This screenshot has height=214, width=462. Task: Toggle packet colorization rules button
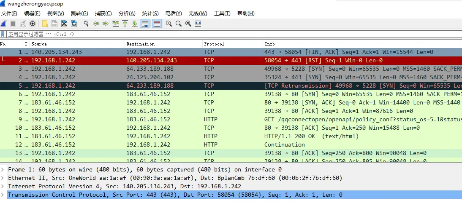click(158, 24)
